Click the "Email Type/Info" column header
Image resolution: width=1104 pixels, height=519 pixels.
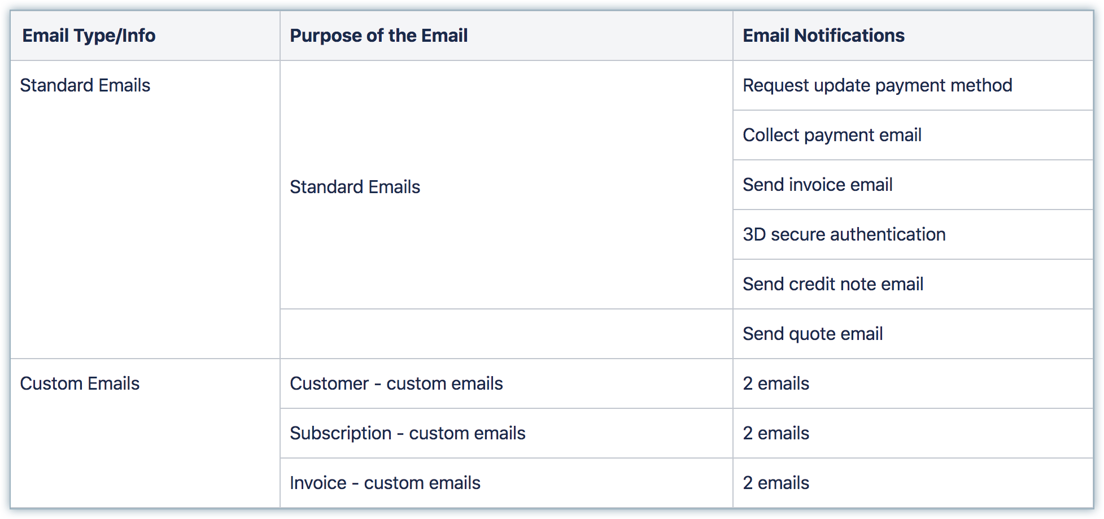(89, 36)
